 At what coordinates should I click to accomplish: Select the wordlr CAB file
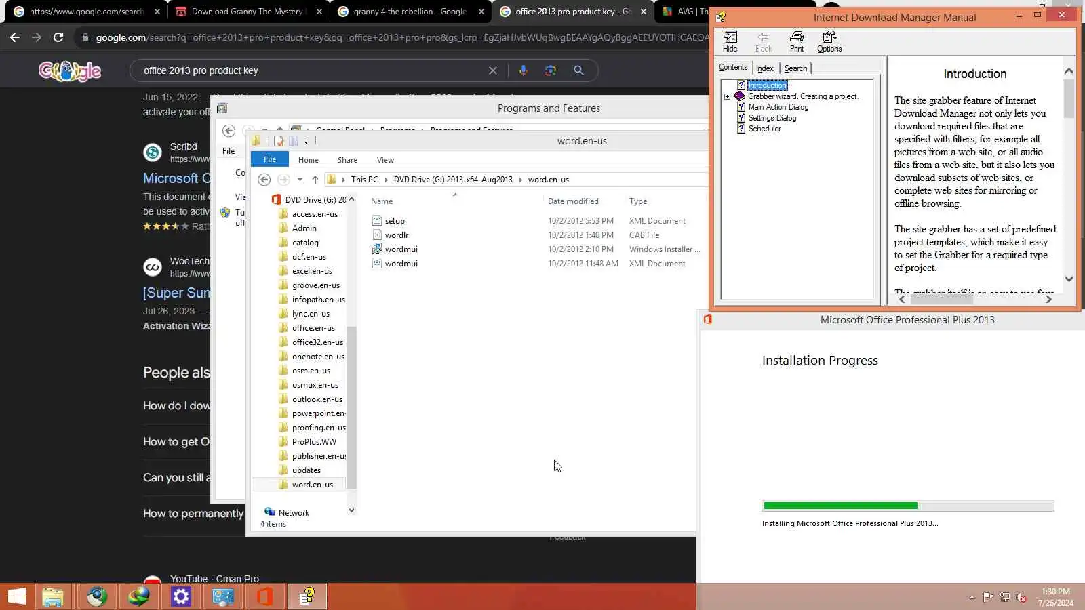coord(397,235)
